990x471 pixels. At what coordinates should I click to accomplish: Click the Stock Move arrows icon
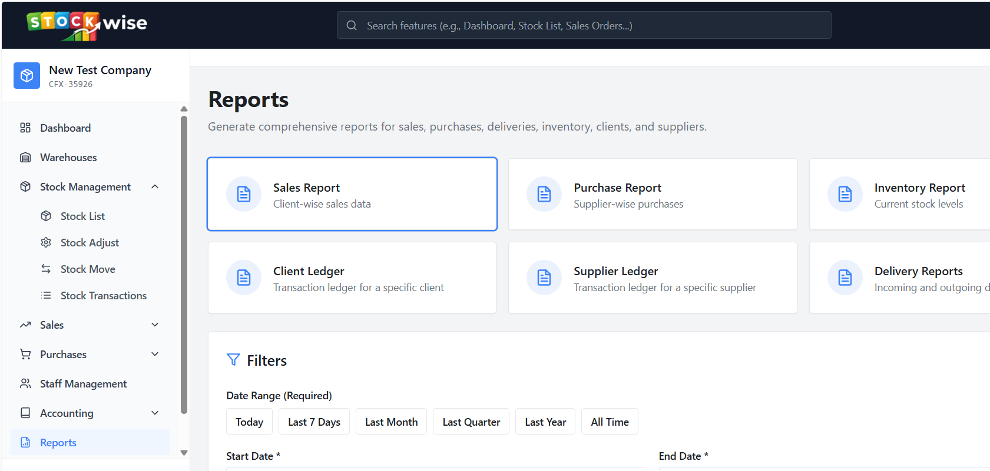point(46,269)
